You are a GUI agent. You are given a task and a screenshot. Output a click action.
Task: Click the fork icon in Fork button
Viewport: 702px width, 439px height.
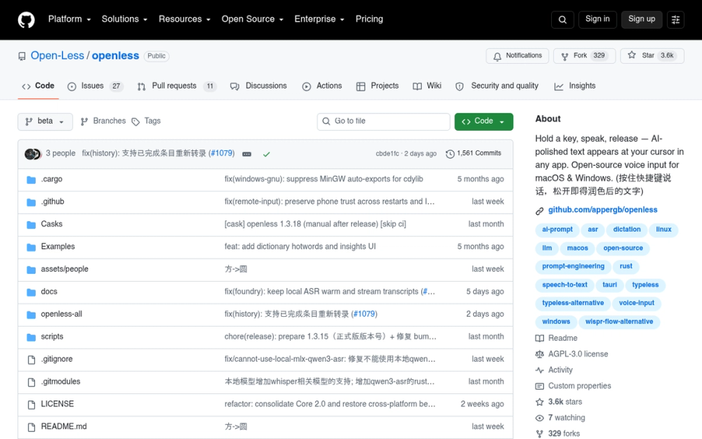click(564, 56)
